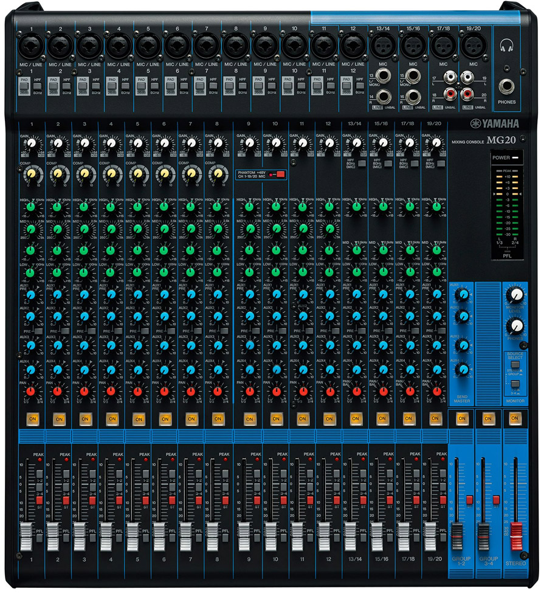Click the channel 1 yellow COMP knob

[x=31, y=174]
